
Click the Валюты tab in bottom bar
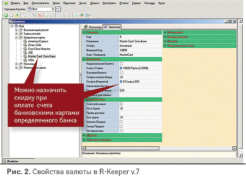point(19,161)
